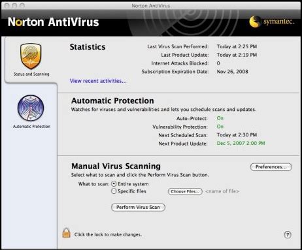Click the name of file placeholder field
Viewport: 302px width, 250px height.
click(x=222, y=191)
